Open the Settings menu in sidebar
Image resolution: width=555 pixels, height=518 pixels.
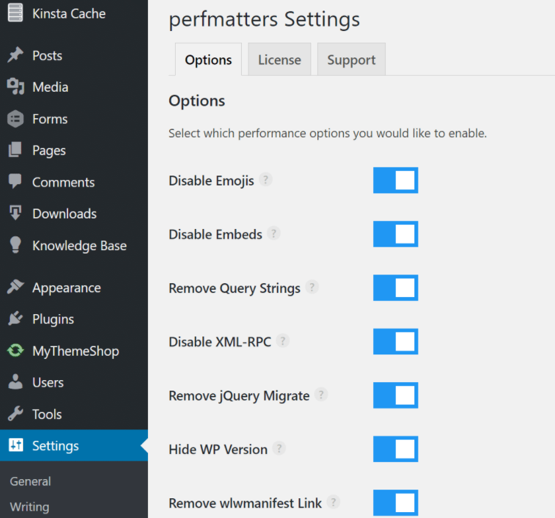point(55,446)
